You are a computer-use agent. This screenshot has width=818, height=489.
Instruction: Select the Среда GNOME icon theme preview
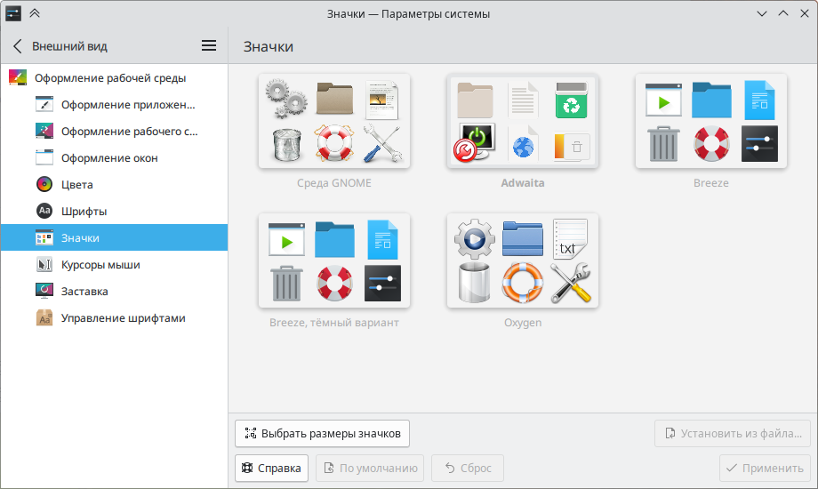point(334,121)
